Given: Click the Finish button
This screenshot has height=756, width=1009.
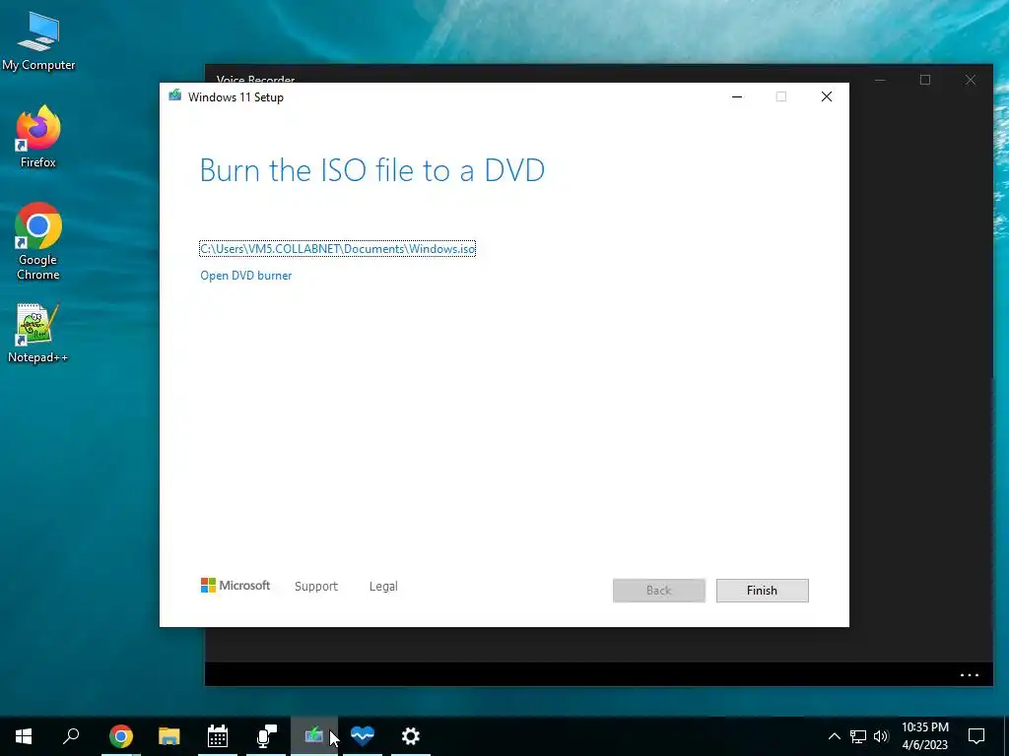Looking at the screenshot, I should 762,591.
